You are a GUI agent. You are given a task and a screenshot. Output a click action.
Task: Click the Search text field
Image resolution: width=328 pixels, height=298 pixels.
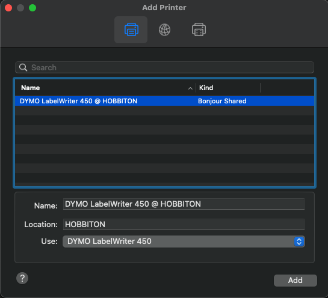click(164, 67)
